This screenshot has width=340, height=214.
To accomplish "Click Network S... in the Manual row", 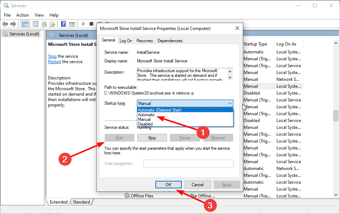I will click(288, 79).
